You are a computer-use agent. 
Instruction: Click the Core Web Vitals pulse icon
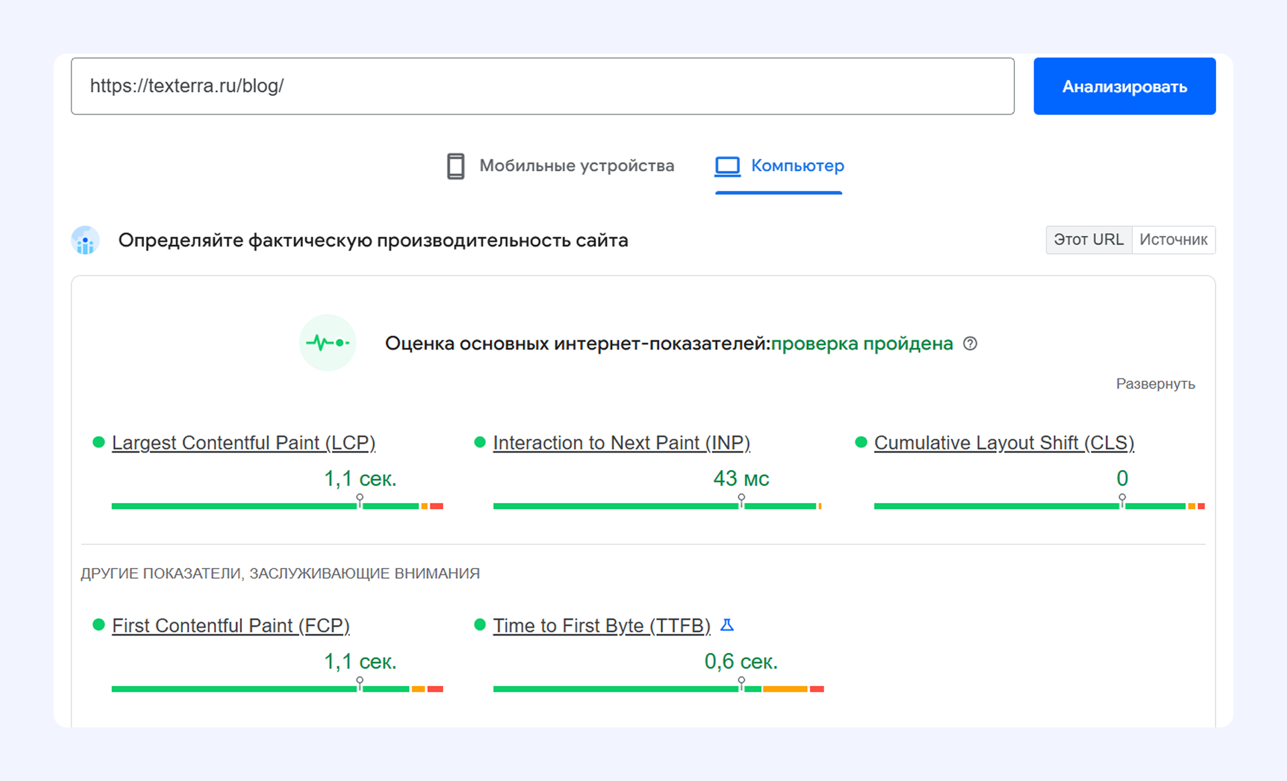click(327, 343)
